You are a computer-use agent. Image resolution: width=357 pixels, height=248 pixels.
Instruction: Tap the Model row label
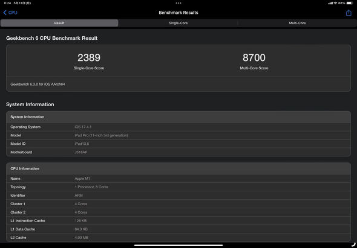16,135
